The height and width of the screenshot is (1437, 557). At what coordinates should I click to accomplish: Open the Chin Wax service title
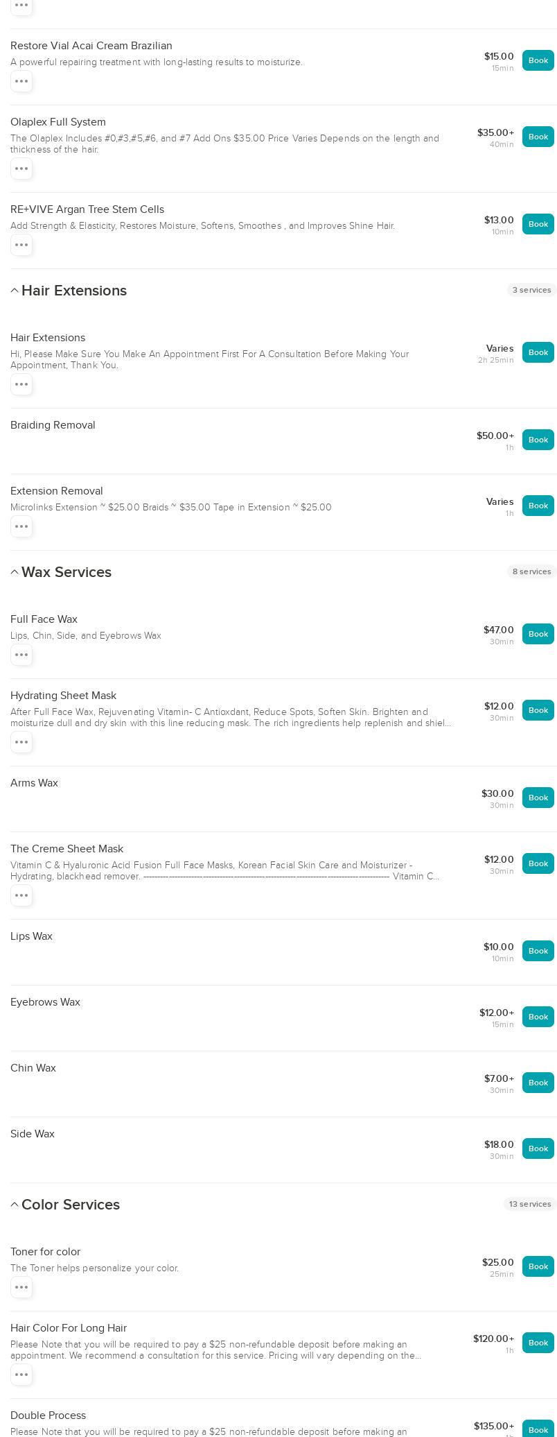[x=33, y=1068]
